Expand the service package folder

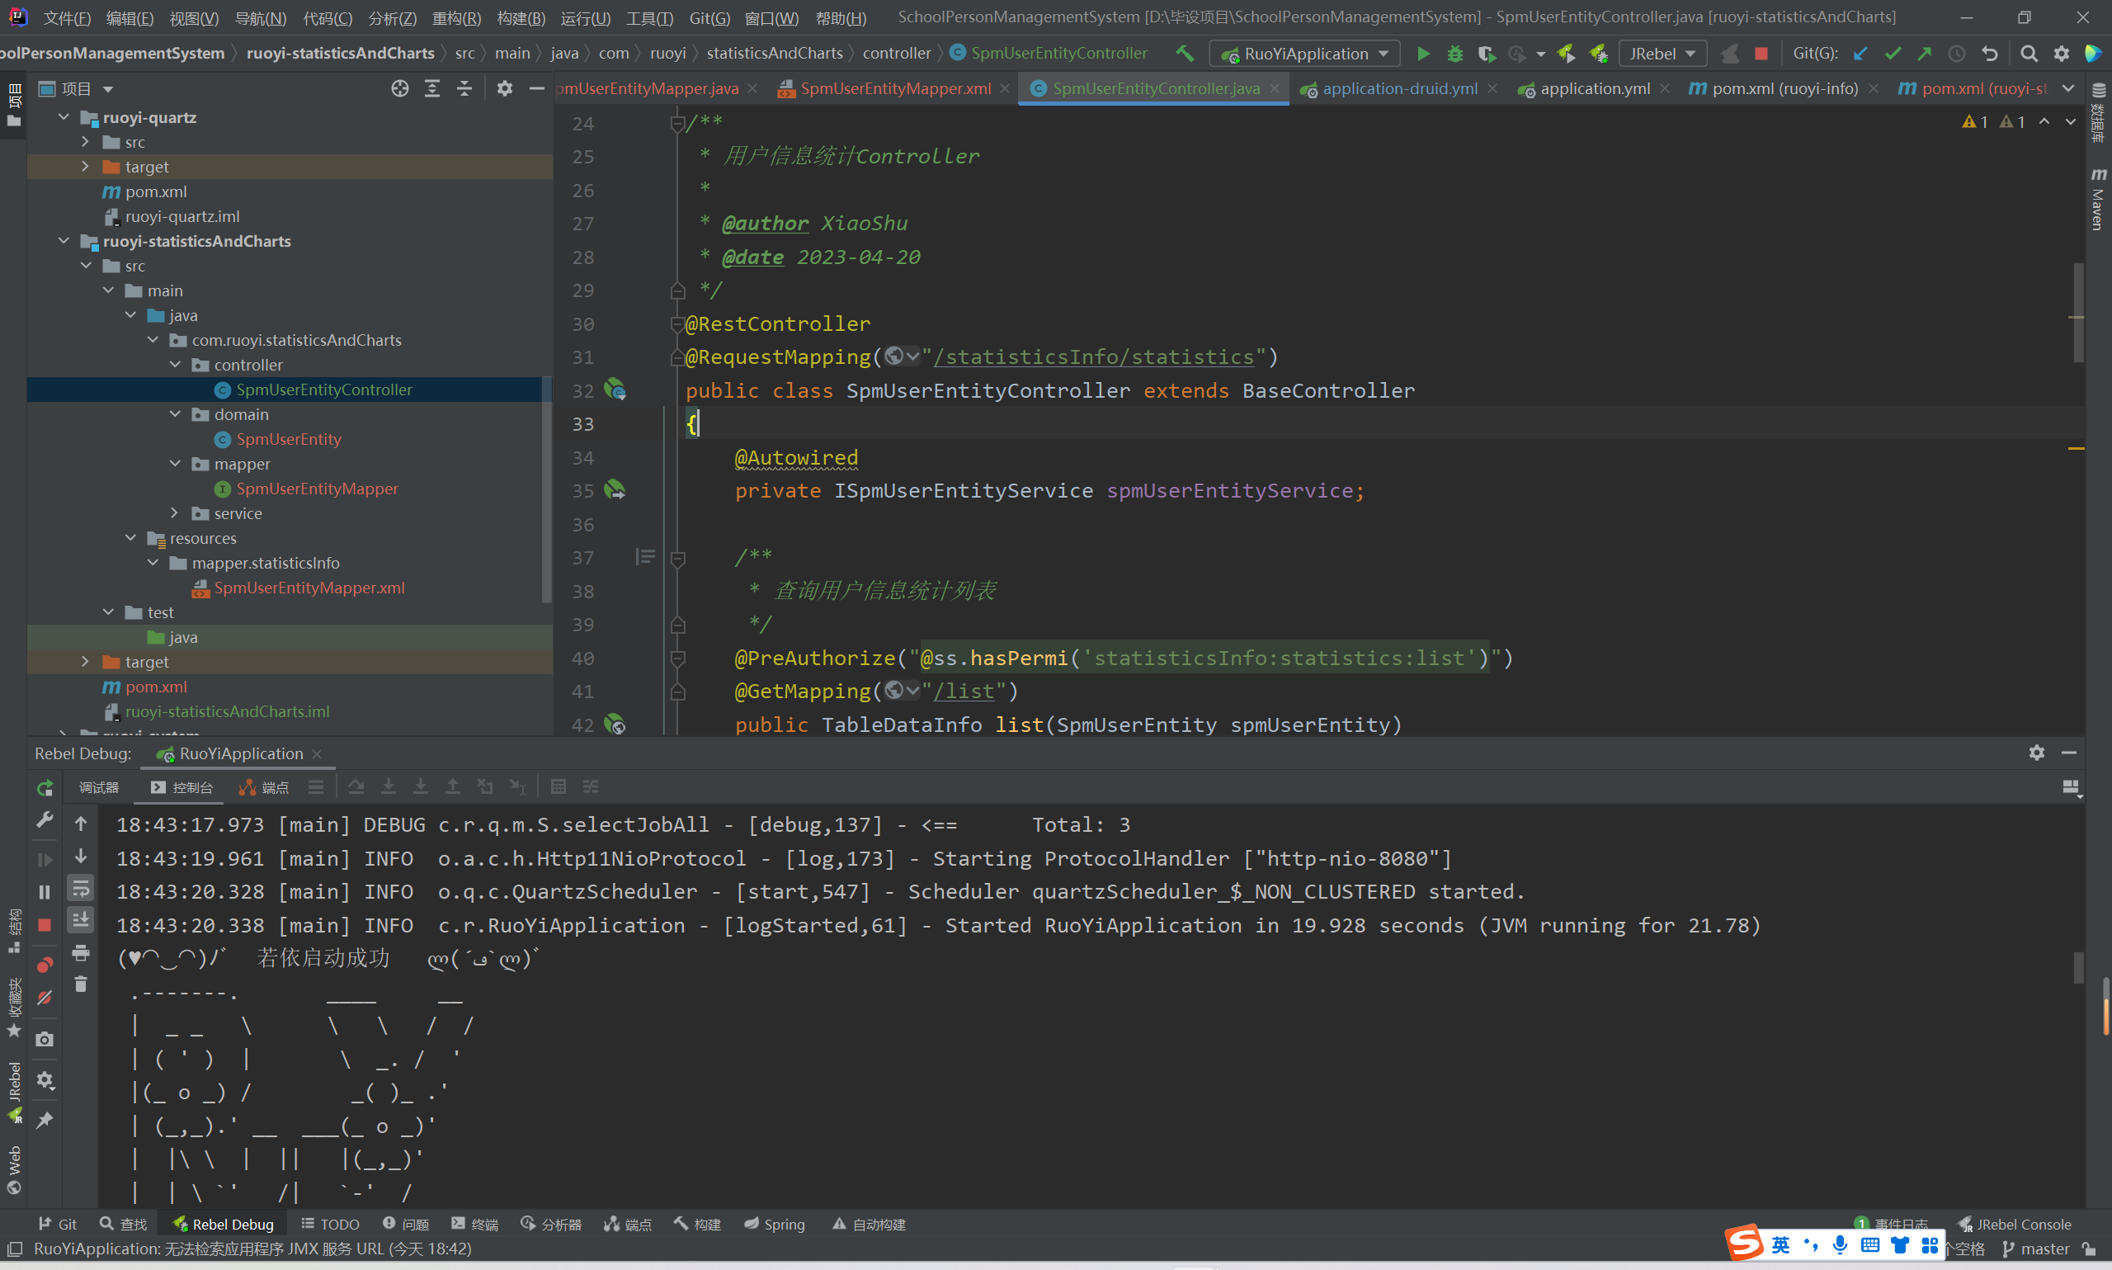pos(175,512)
